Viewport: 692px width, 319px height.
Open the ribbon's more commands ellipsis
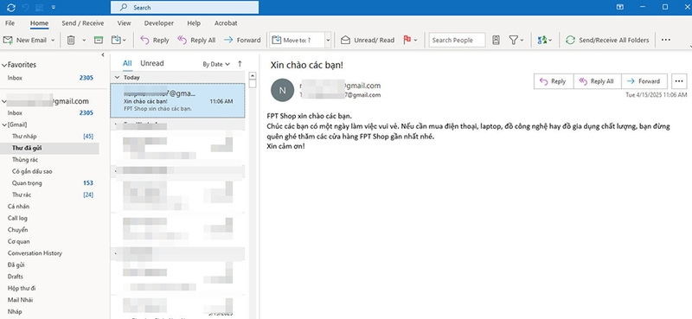click(x=665, y=40)
